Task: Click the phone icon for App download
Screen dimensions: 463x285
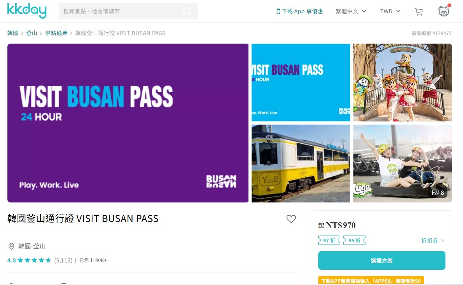Action: [x=278, y=12]
